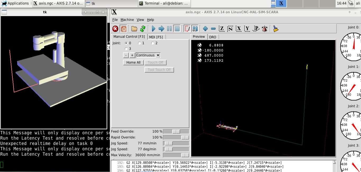Click the Tool Touch Off button
This screenshot has width=361, height=172.
tap(159, 70)
